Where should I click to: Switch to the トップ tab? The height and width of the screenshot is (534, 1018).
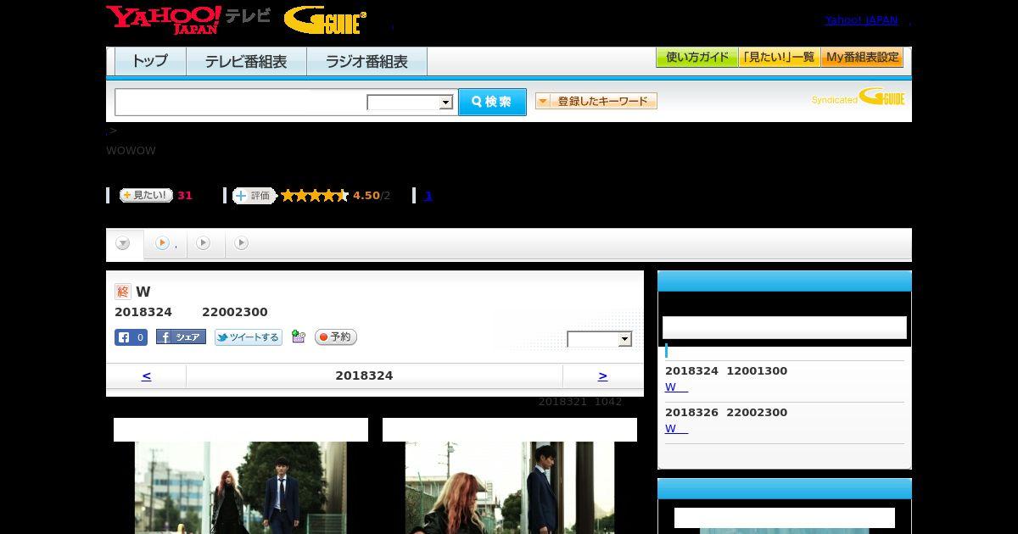tap(150, 62)
